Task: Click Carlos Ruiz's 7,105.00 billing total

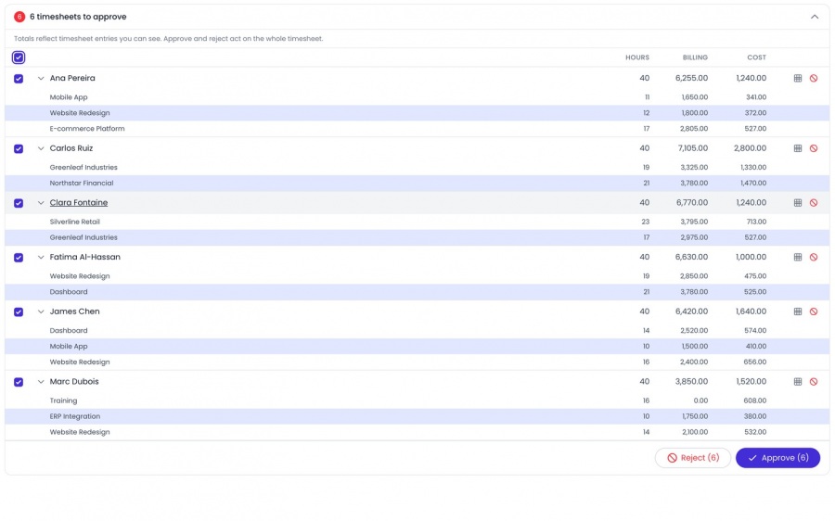Action: tap(692, 148)
